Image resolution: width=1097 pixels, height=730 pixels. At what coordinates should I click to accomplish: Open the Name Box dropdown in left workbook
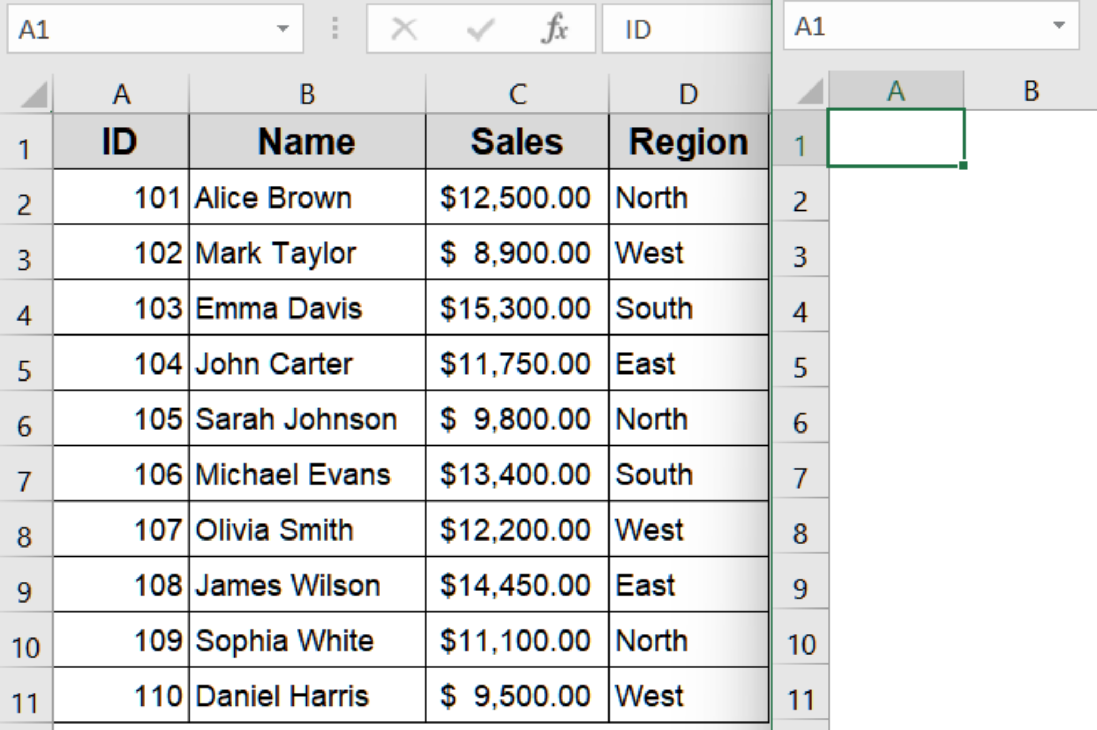pos(283,29)
